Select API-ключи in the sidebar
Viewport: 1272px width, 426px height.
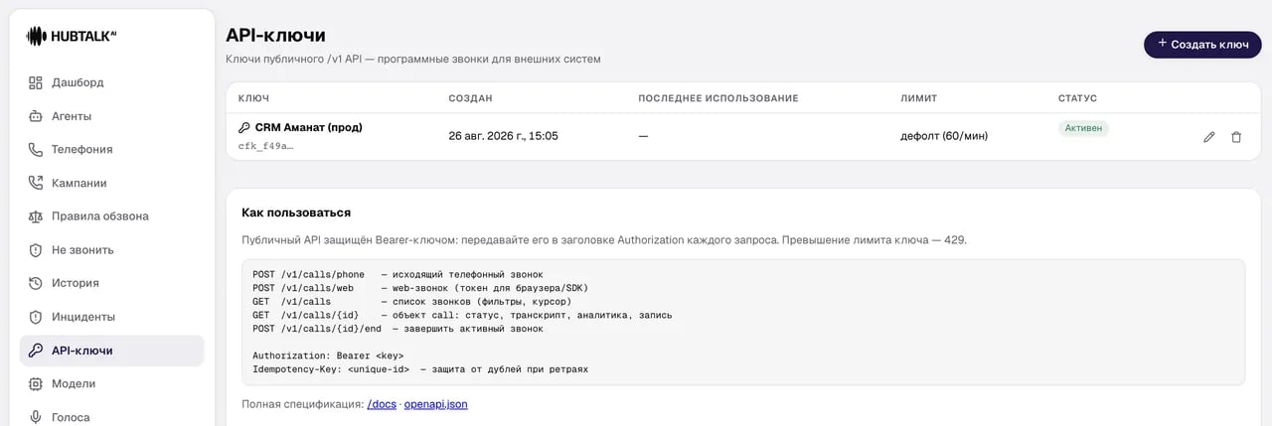coord(111,351)
